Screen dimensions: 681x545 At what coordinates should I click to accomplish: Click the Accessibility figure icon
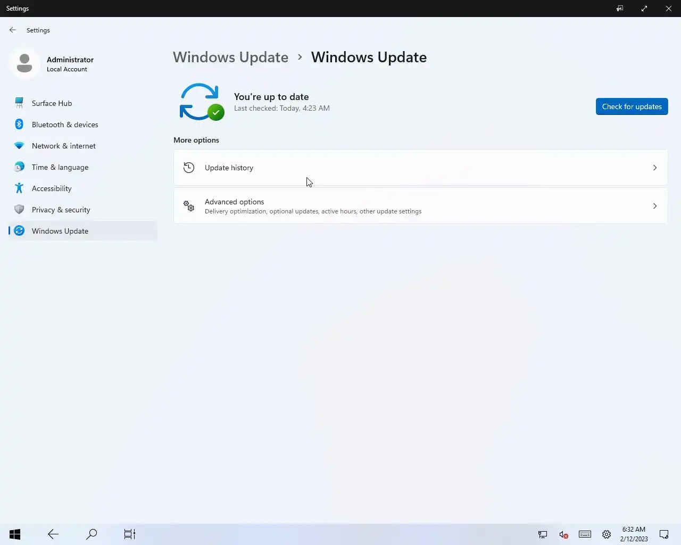point(19,188)
